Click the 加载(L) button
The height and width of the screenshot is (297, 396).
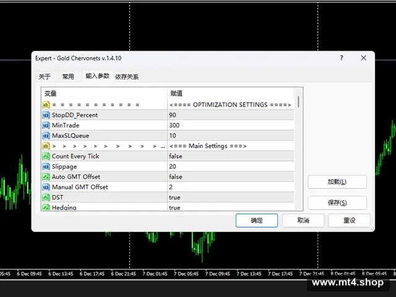click(x=337, y=182)
